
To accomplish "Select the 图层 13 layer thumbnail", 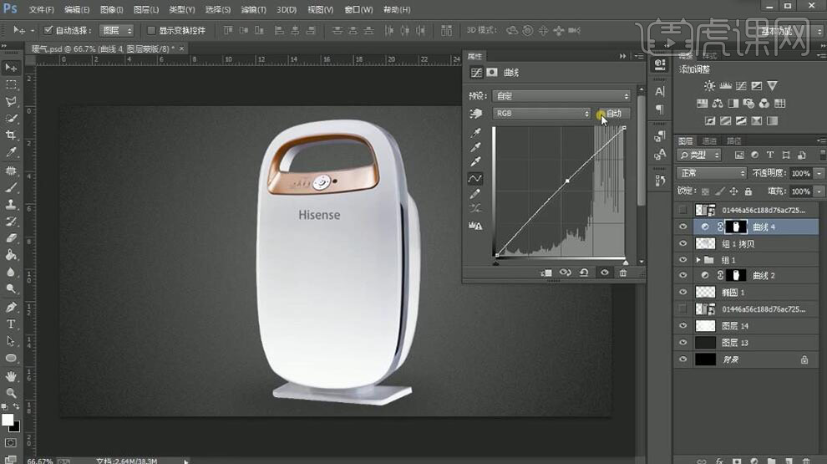I will [705, 343].
